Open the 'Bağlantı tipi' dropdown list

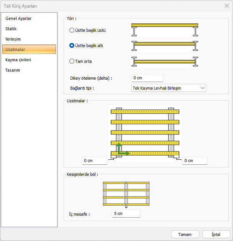click(x=168, y=88)
